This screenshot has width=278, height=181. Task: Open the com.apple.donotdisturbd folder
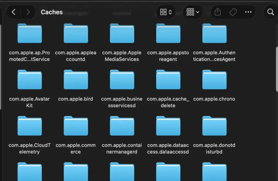pos(214,126)
